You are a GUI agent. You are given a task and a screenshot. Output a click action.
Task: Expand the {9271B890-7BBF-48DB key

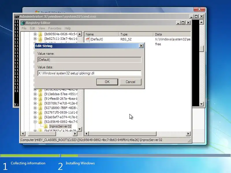[x=35, y=108]
